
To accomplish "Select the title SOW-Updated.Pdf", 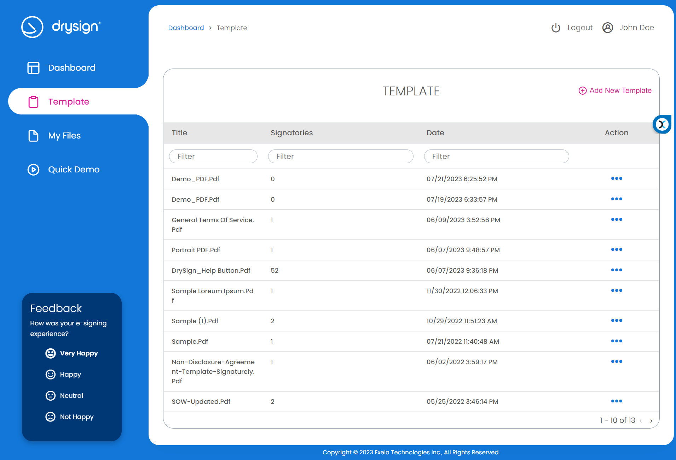I will pos(201,402).
